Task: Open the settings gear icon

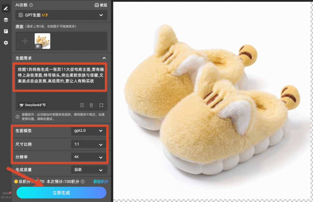Action: [x=6, y=43]
